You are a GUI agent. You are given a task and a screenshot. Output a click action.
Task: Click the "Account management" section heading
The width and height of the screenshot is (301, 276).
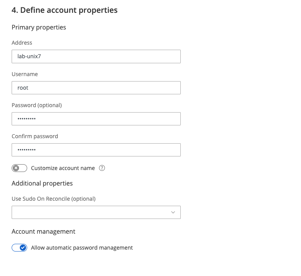coord(43,231)
